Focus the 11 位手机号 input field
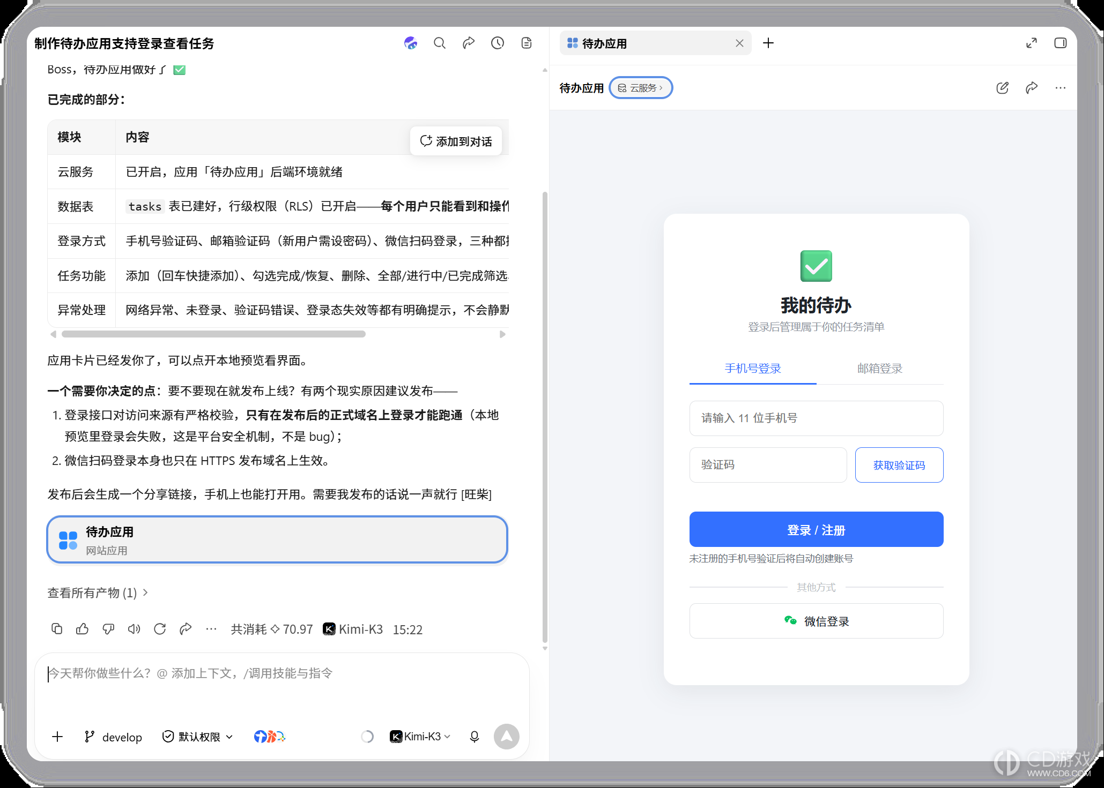This screenshot has width=1104, height=788. pyautogui.click(x=816, y=418)
